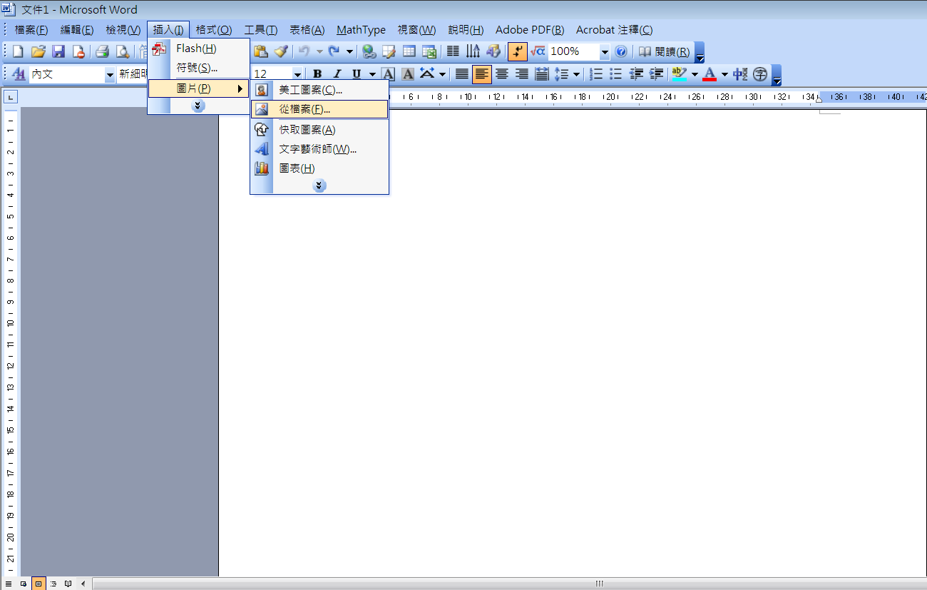Apply numbered list formatting
This screenshot has height=590, width=927.
click(x=597, y=73)
